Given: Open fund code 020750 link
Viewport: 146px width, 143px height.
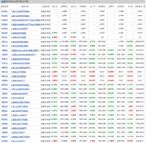Looking at the screenshot, I should click(5, 33).
